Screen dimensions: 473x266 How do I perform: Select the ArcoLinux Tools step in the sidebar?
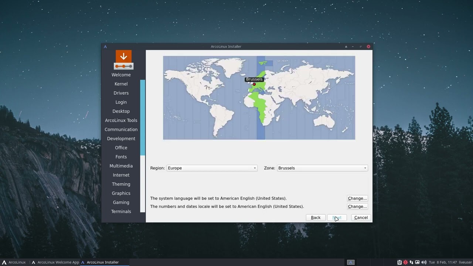tap(121, 120)
